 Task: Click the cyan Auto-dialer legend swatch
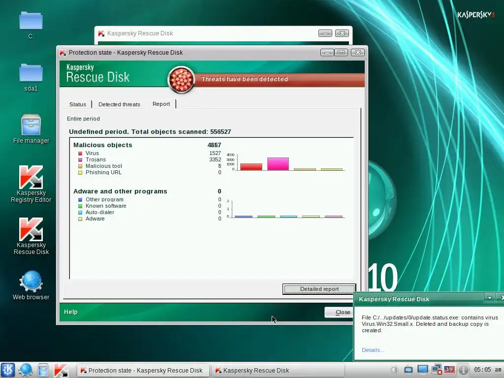click(80, 213)
